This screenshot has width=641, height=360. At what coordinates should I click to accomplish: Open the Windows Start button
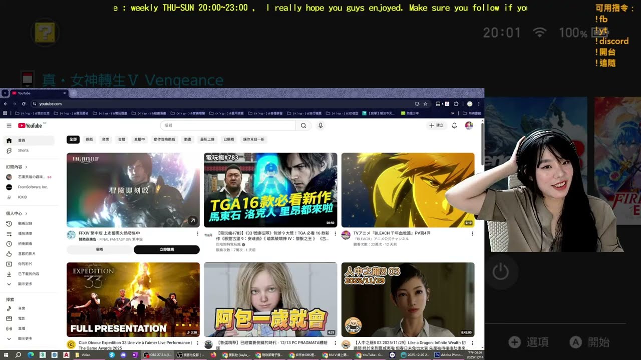pos(6,355)
